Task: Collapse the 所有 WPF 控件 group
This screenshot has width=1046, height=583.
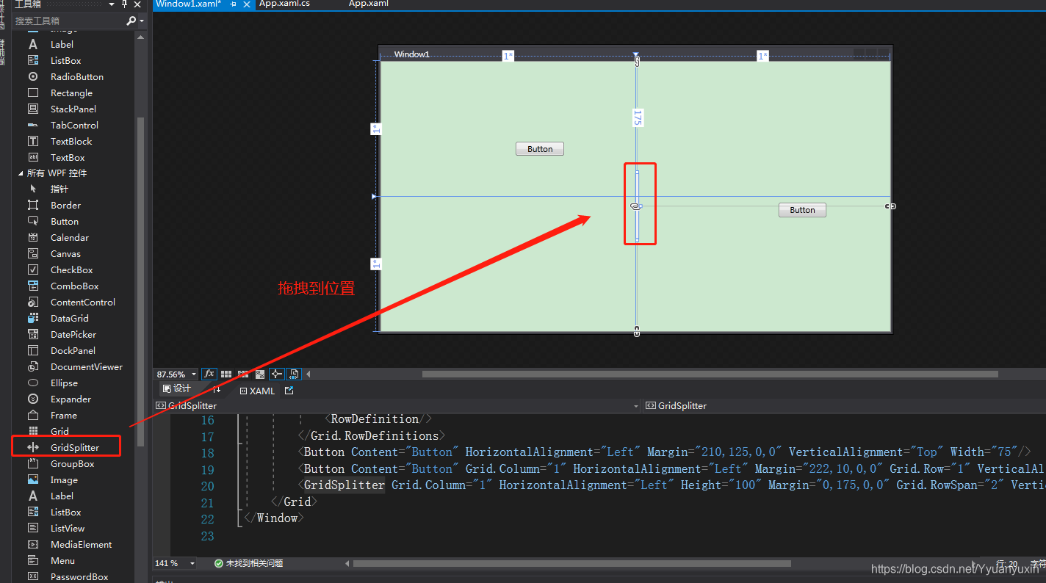Action: click(22, 173)
